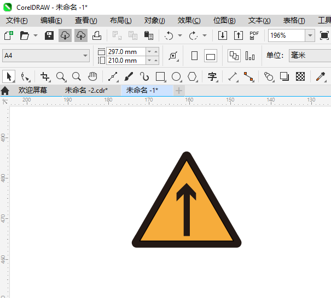
Task: Undo the last action
Action: pos(169,35)
